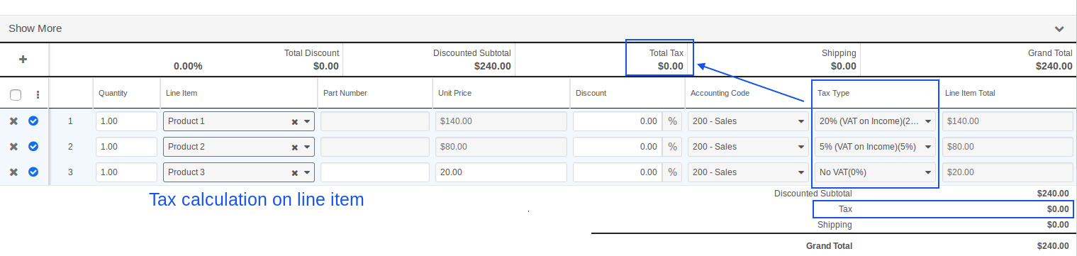Open Accounting Code dropdown for row 2
The height and width of the screenshot is (256, 1077).
(x=747, y=147)
